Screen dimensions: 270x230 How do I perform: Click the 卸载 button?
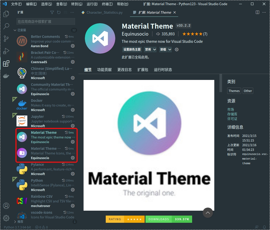click(163, 50)
